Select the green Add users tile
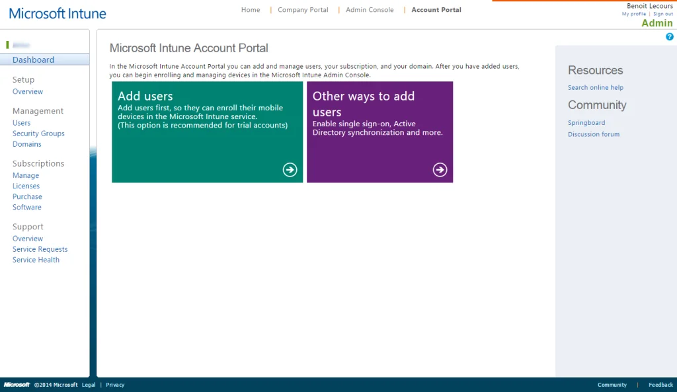Viewport: 677px width, 392px height. [x=207, y=132]
